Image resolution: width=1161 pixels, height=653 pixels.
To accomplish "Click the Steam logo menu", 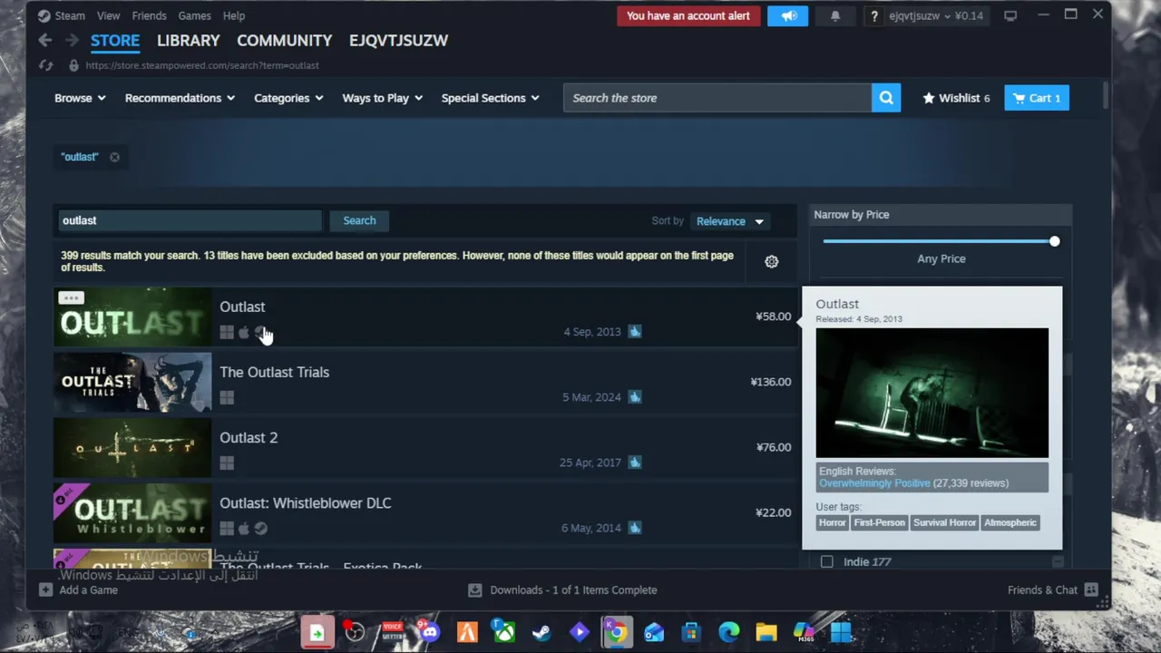I will click(44, 15).
